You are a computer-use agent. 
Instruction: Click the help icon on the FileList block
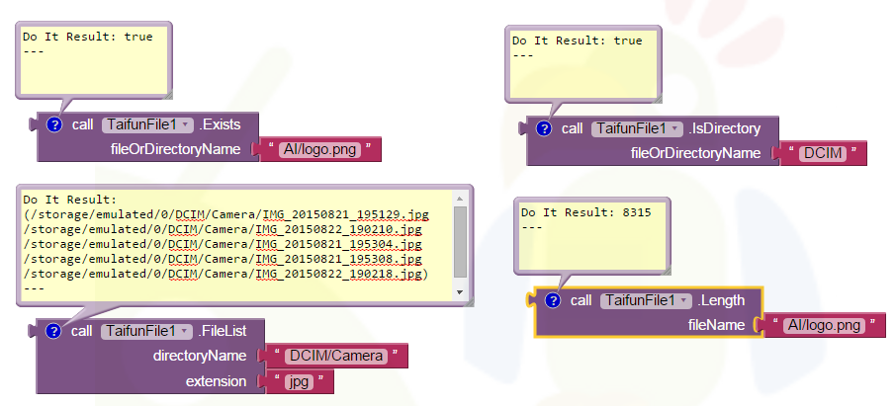tap(53, 331)
